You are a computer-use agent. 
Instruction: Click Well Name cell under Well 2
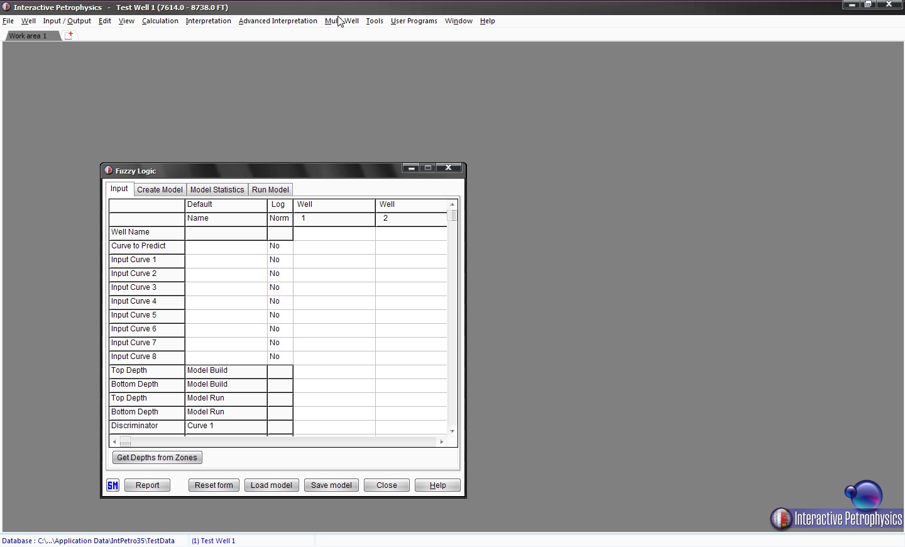tap(411, 233)
